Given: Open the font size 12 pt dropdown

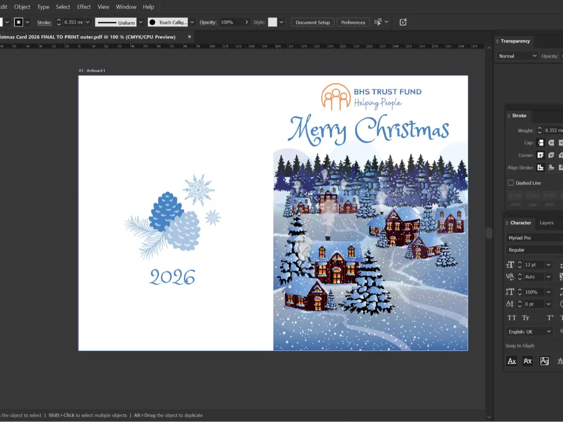Looking at the screenshot, I should (x=548, y=265).
